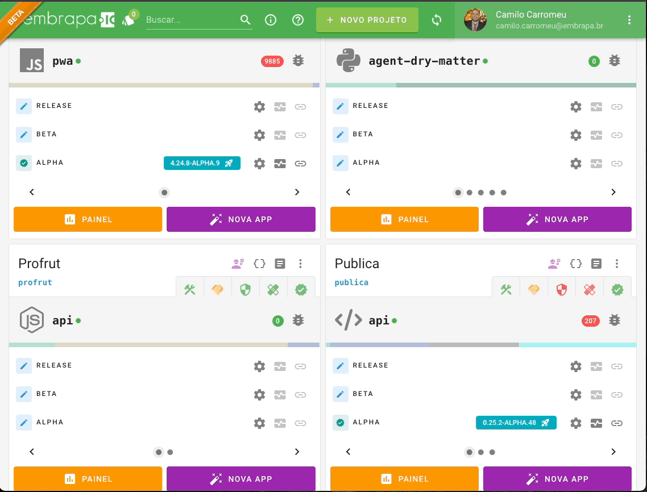Edit agent-dry-matter RELEASE stage pencil
The height and width of the screenshot is (492, 647).
tap(341, 106)
